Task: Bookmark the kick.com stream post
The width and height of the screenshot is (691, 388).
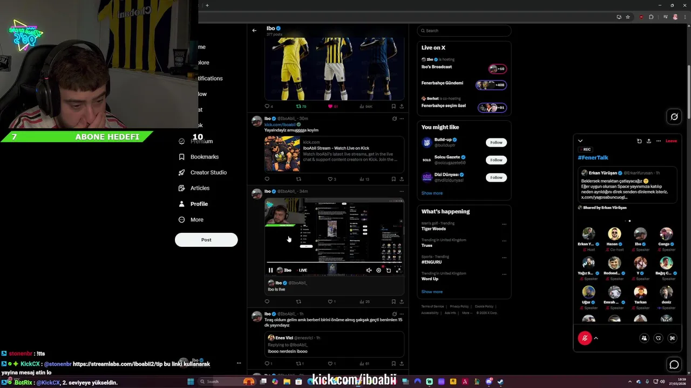Action: [x=394, y=179]
